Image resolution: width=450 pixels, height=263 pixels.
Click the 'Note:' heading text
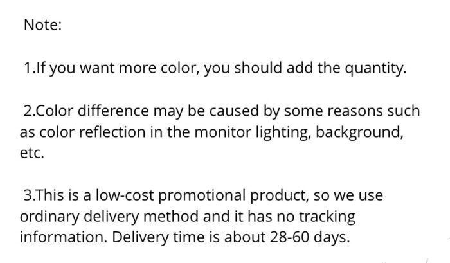pos(42,24)
